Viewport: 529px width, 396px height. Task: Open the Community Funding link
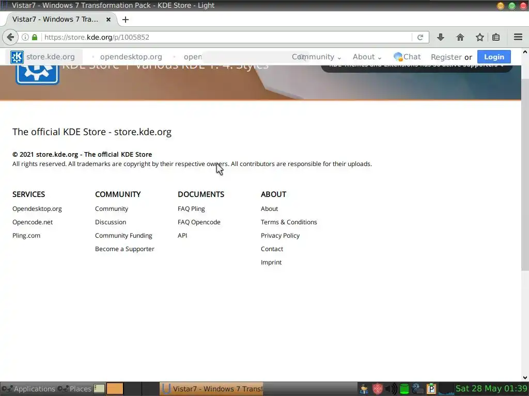click(x=123, y=236)
